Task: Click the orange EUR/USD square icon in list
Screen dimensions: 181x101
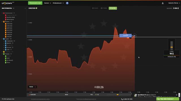Action: [x=6, y=26]
